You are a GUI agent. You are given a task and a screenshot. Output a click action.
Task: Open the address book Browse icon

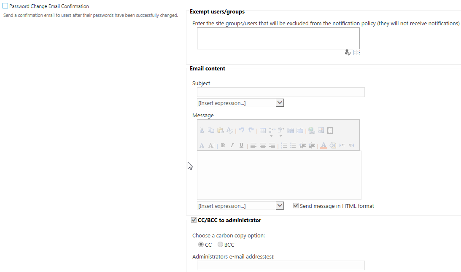pos(356,53)
